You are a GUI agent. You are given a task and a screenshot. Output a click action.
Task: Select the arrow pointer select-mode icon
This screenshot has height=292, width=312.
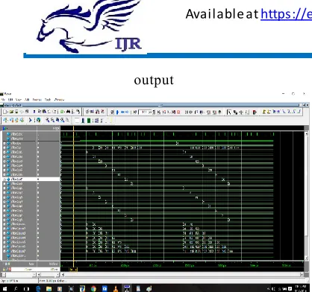click(x=229, y=112)
